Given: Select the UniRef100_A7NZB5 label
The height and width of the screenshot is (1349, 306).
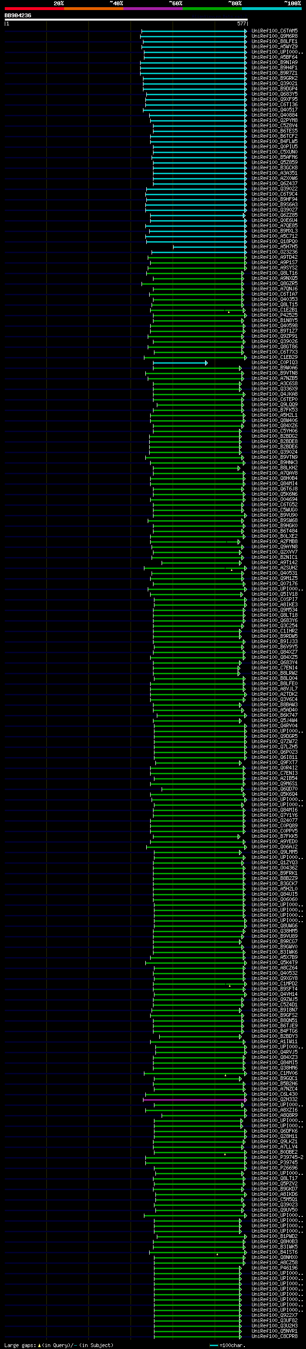Looking at the screenshot, I should click(274, 378).
